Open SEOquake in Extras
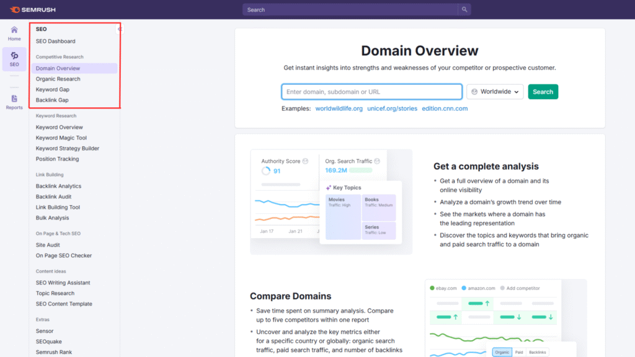 point(48,342)
